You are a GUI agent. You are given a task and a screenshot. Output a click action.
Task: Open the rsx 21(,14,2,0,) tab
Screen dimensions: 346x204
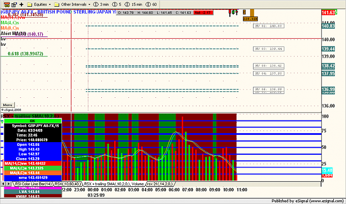pos(160,184)
